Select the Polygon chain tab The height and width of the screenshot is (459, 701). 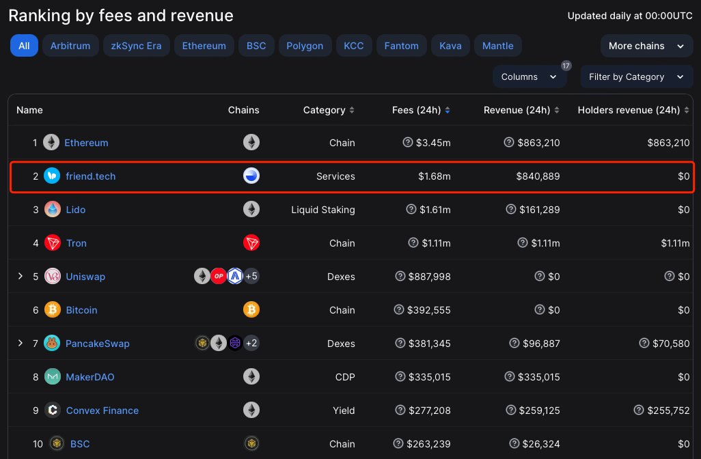(x=305, y=46)
